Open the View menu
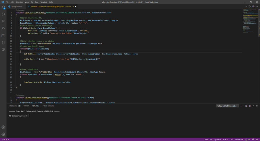Screen dimensions: 260x141 27,2
